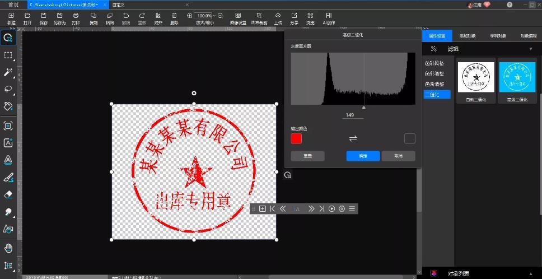542x279 pixels.
Task: Click the 删除 (Delete) trash icon
Action: click(x=174, y=16)
